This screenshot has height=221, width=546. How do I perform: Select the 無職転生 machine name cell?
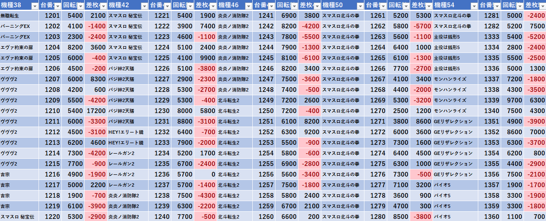click(19, 16)
